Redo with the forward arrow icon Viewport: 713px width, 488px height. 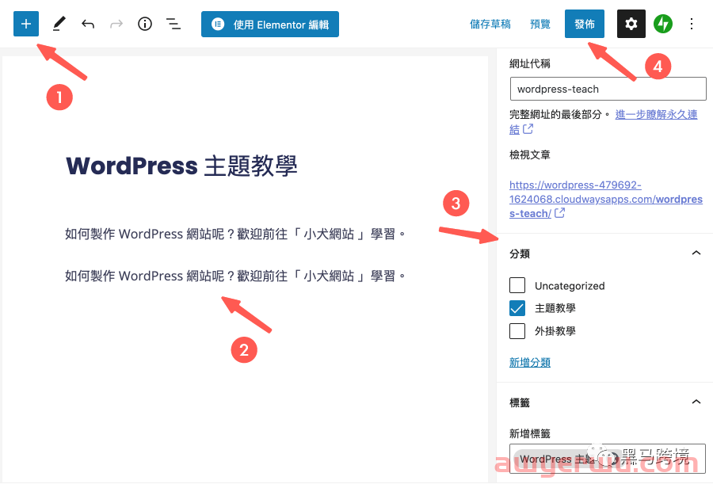click(x=116, y=24)
